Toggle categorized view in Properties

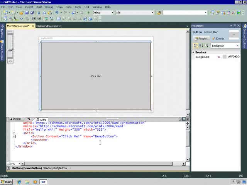(x=196, y=45)
